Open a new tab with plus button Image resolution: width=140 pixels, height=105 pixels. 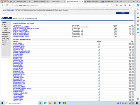121,2
